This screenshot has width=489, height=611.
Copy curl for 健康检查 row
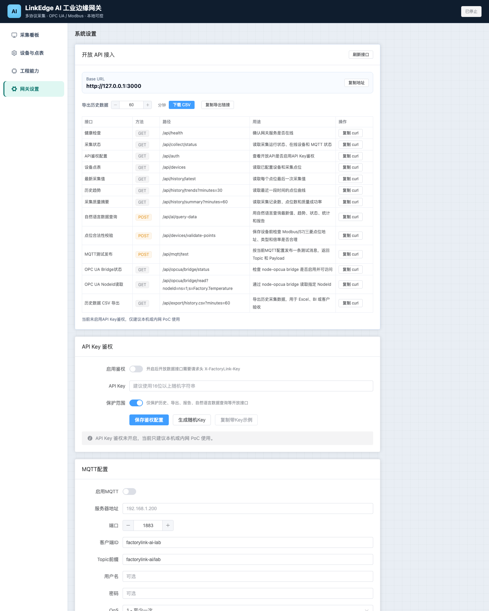coord(350,133)
